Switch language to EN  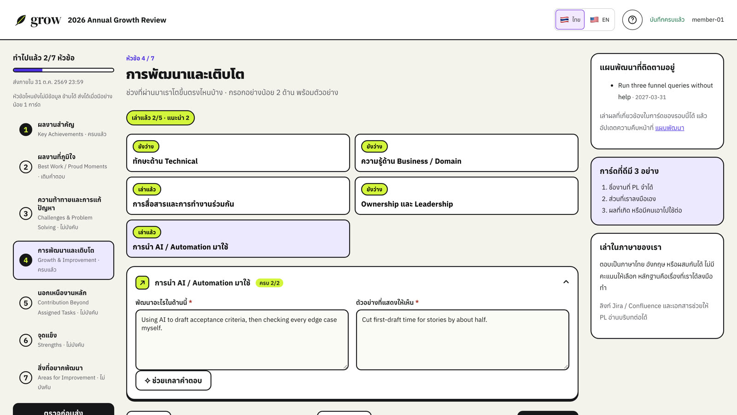point(599,20)
